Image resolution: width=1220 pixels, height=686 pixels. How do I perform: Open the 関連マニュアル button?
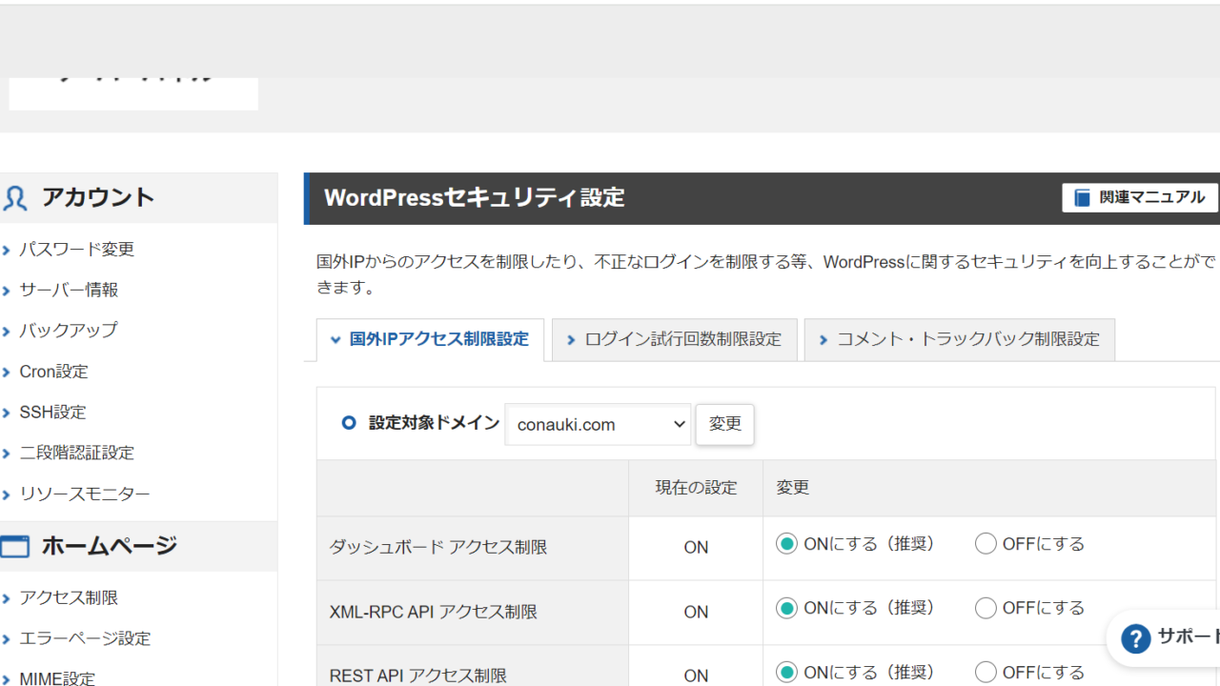pyautogui.click(x=1140, y=197)
